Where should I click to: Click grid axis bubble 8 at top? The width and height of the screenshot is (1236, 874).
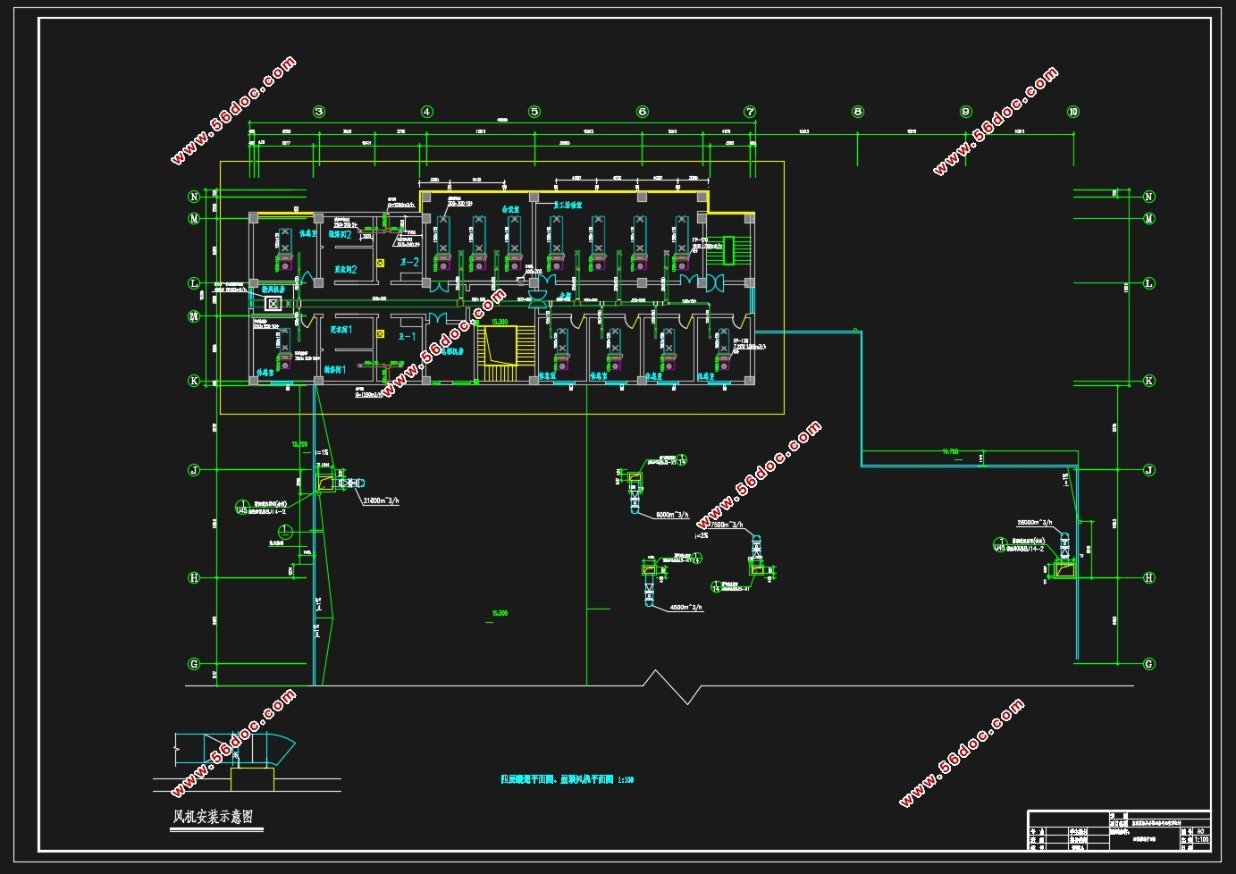pos(858,112)
